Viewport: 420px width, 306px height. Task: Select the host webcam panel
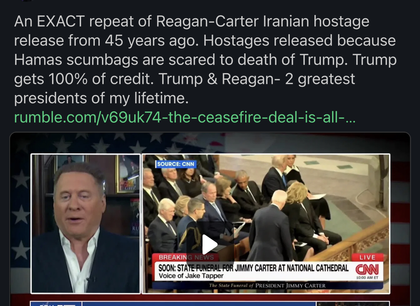coord(86,224)
